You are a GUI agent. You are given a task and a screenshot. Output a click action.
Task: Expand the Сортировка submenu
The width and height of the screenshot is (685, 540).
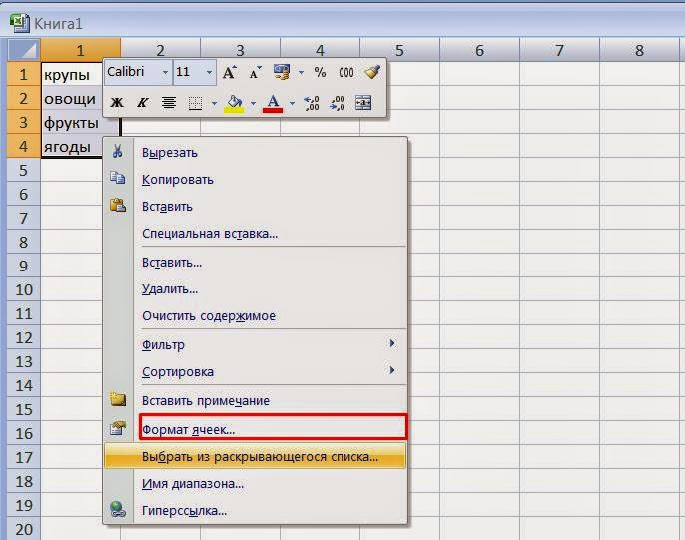tap(256, 372)
